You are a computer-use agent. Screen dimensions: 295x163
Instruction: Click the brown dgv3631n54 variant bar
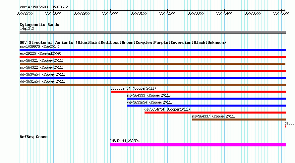point(152,85)
